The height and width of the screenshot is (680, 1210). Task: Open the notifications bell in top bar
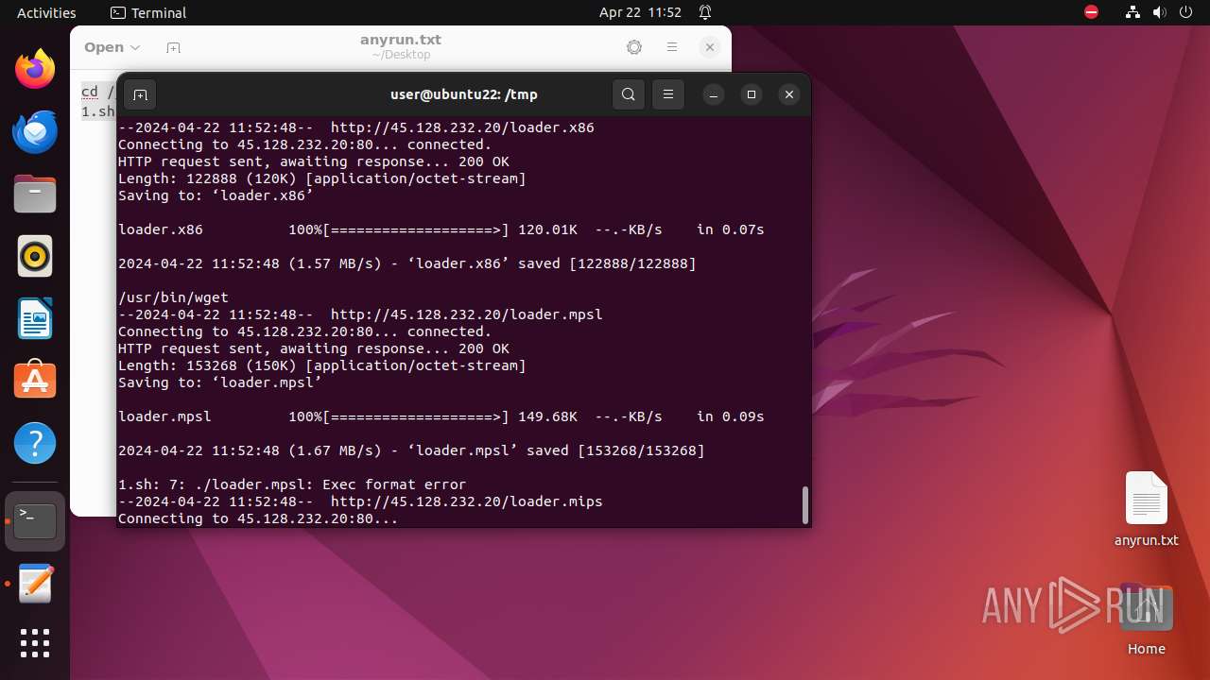705,12
